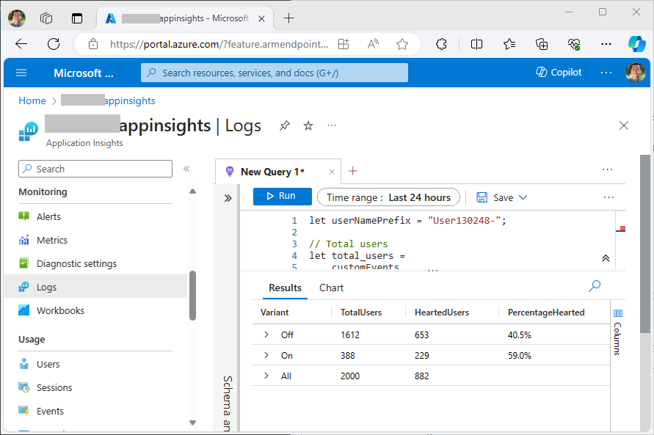Viewport: 654px width, 435px height.
Task: Click the Read aloud icon in address bar
Action: pyautogui.click(x=373, y=44)
